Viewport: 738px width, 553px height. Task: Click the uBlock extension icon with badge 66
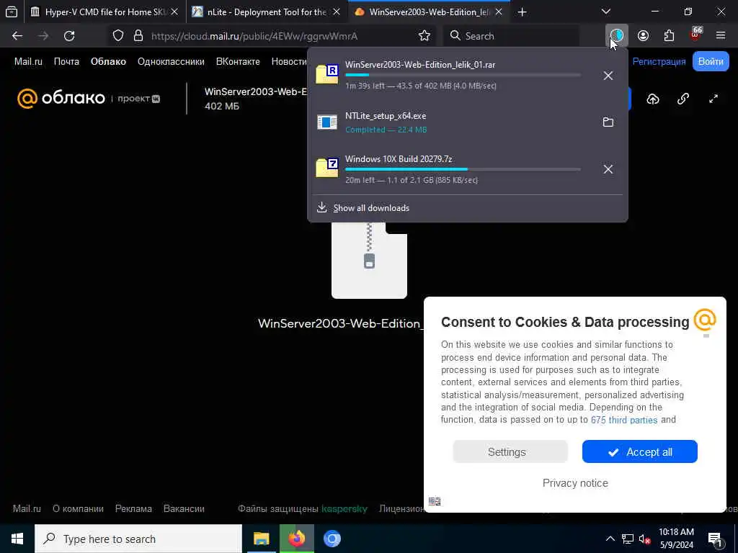695,35
